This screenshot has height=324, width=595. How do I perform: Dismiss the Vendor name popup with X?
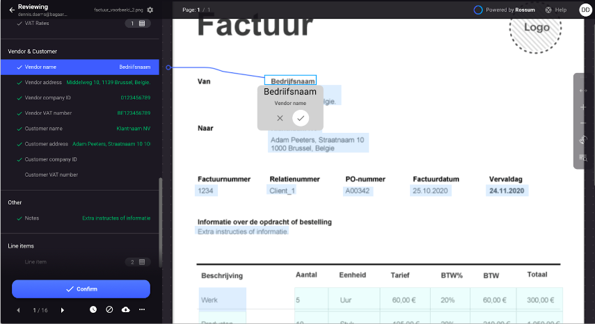(280, 118)
